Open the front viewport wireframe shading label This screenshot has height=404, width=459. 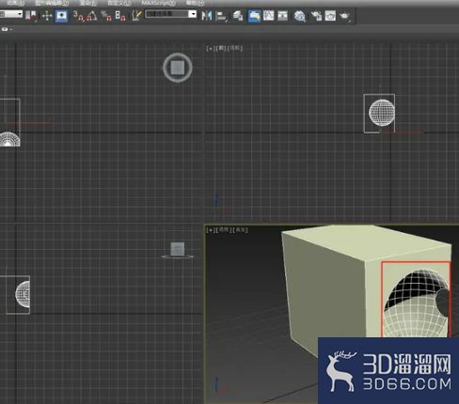[x=235, y=48]
